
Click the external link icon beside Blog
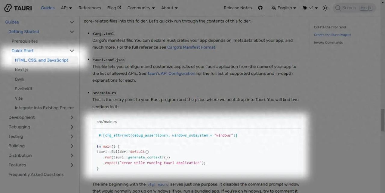coord(119,8)
